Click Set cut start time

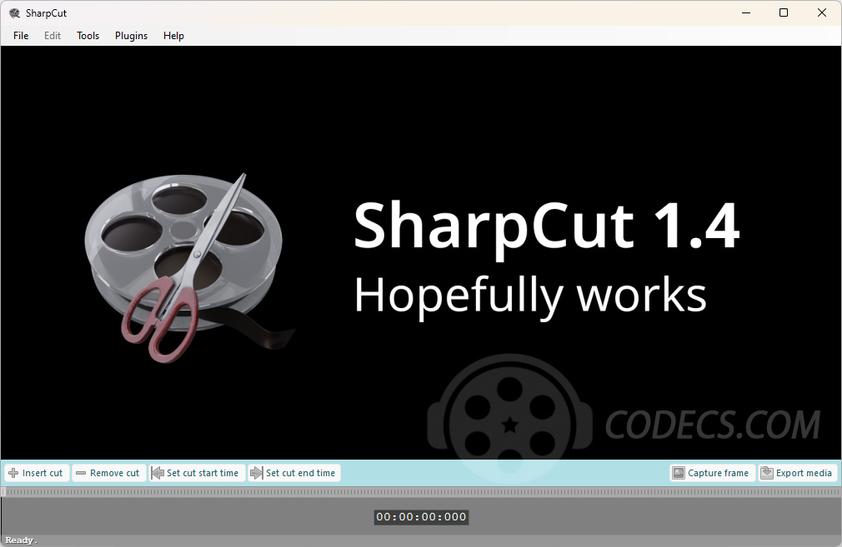[197, 473]
